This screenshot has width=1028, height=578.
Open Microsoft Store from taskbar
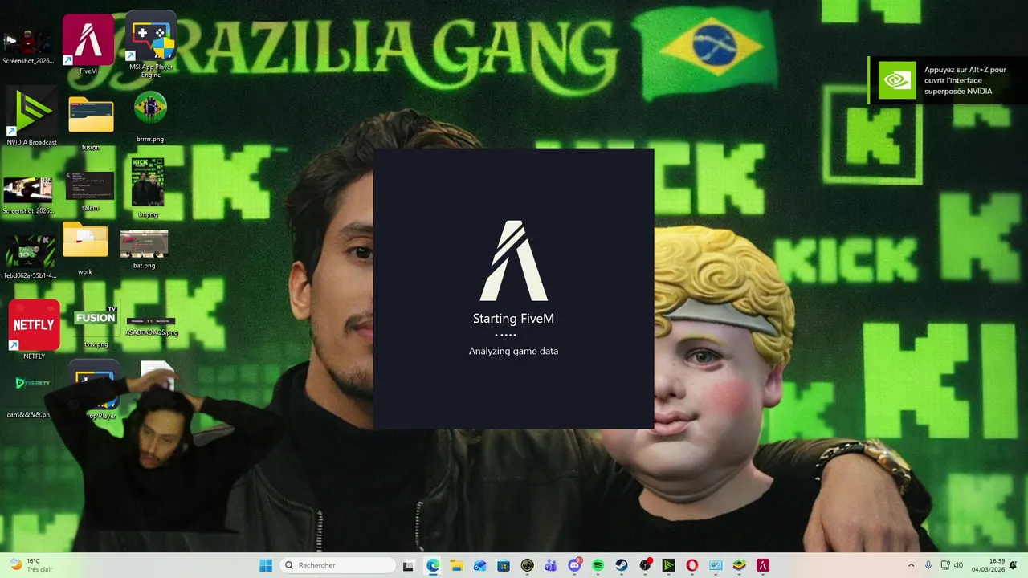(x=503, y=565)
